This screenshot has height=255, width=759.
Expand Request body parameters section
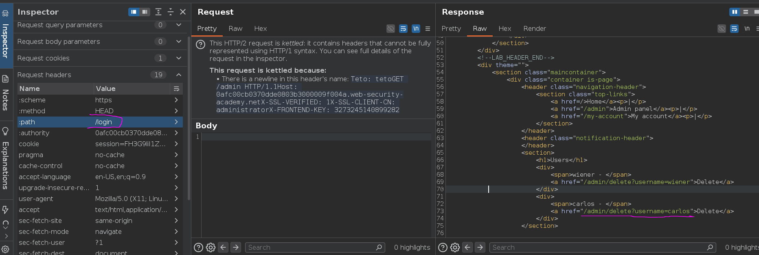(179, 41)
